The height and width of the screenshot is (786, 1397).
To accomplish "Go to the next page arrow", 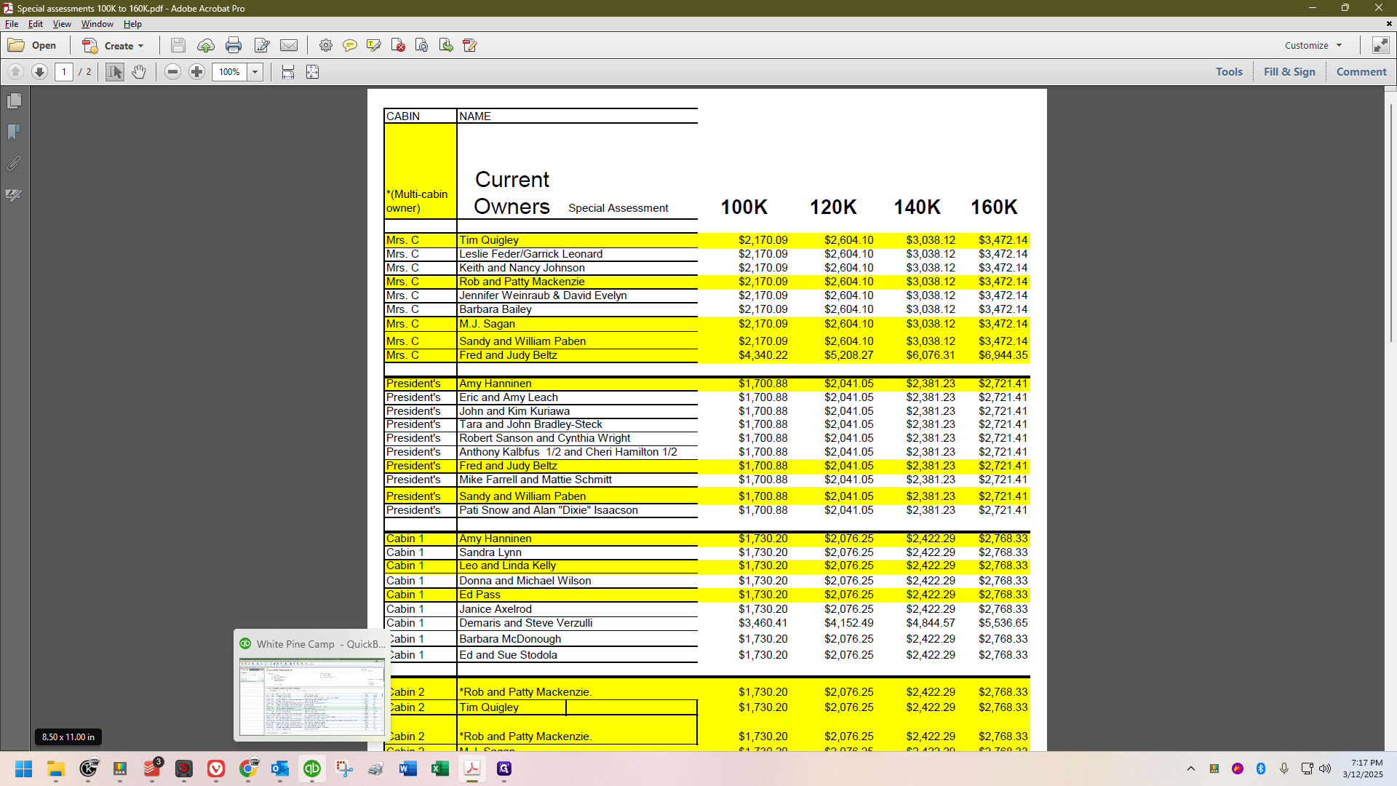I will pyautogui.click(x=40, y=72).
